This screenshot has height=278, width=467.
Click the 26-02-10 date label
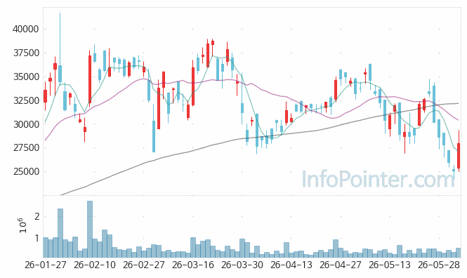94,265
